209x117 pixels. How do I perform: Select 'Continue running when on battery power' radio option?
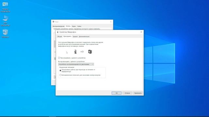click(60, 71)
